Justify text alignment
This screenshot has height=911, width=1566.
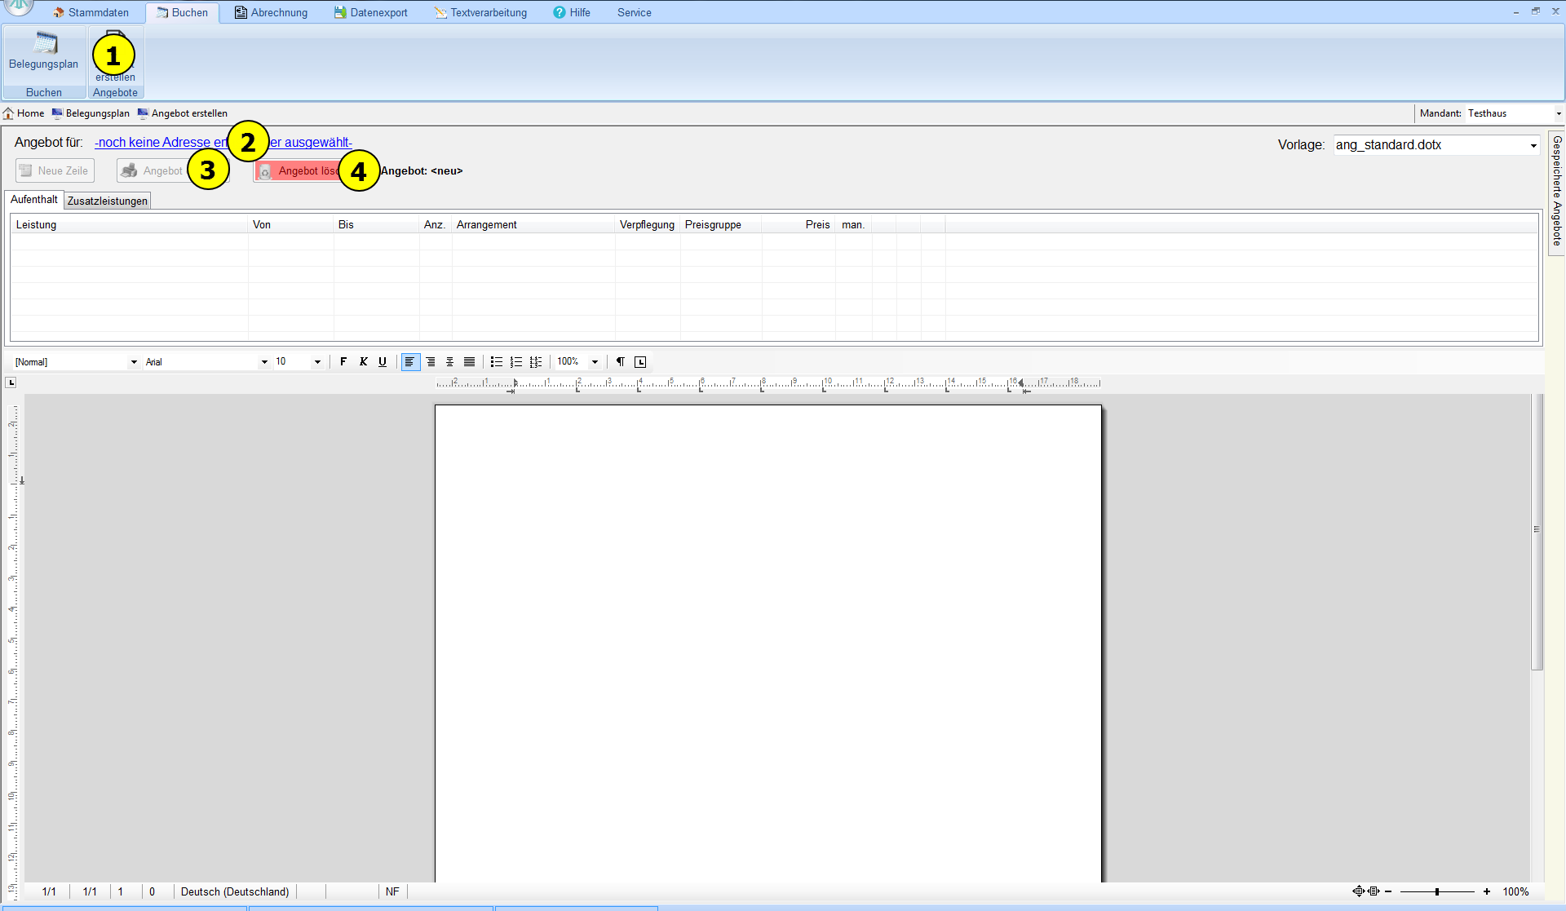pyautogui.click(x=469, y=361)
